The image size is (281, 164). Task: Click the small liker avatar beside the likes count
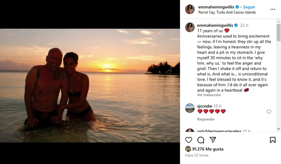188,149
